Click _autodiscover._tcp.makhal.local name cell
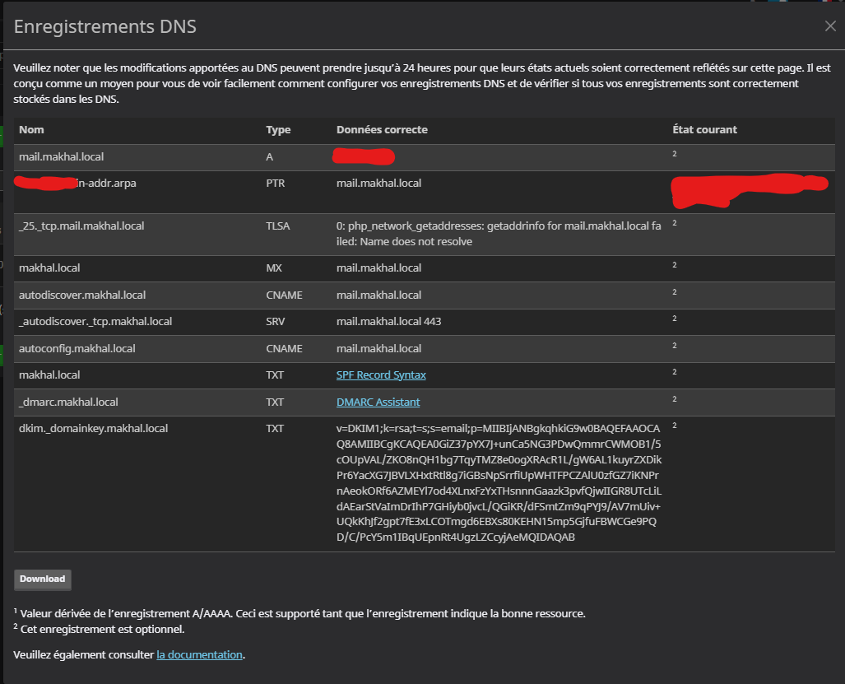845x684 pixels. point(95,321)
